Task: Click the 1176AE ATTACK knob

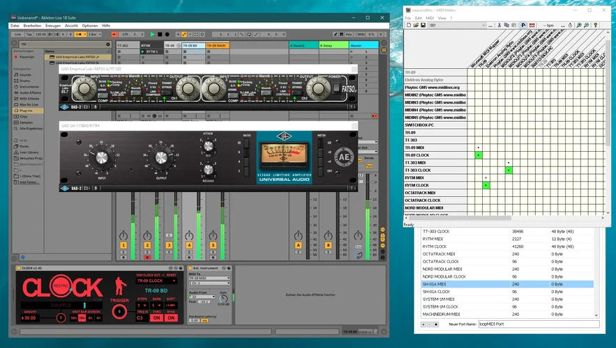Action: pos(208,147)
